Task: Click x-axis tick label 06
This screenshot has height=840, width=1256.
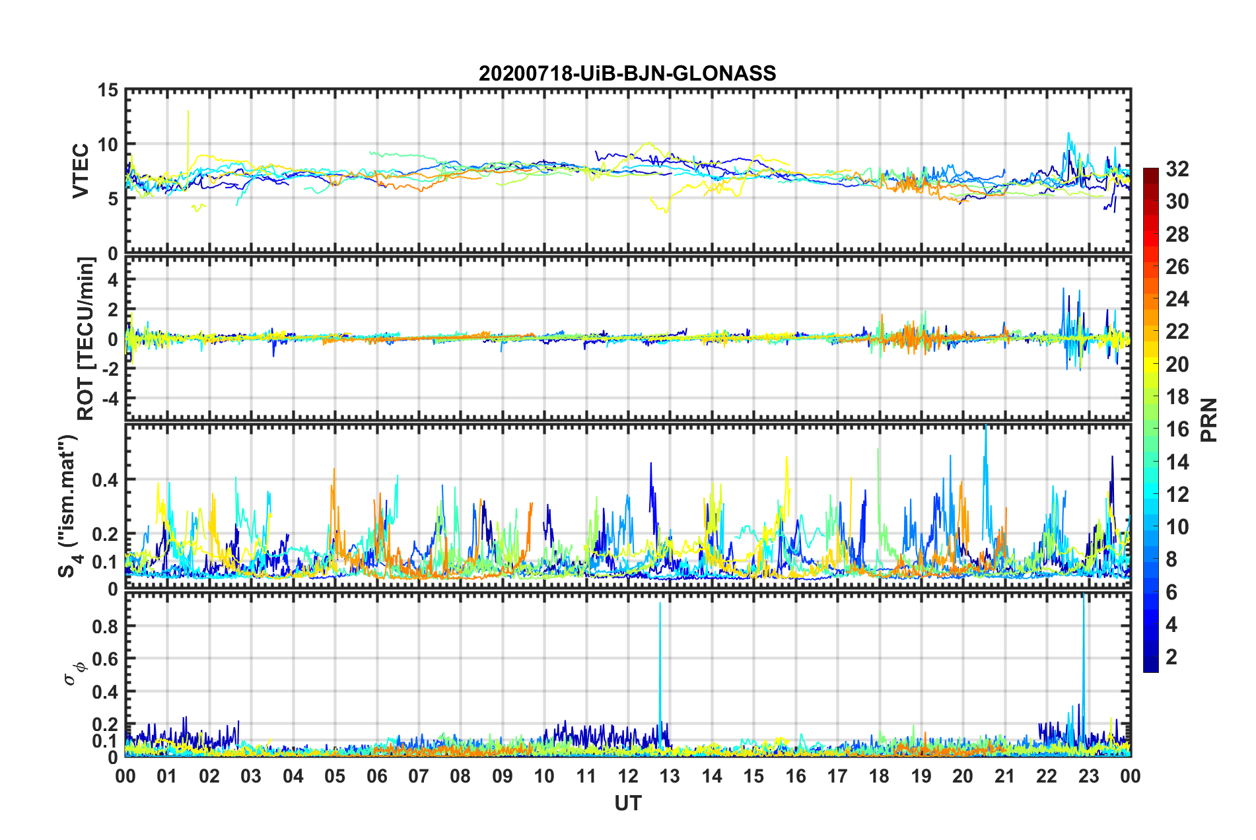Action: point(377,776)
